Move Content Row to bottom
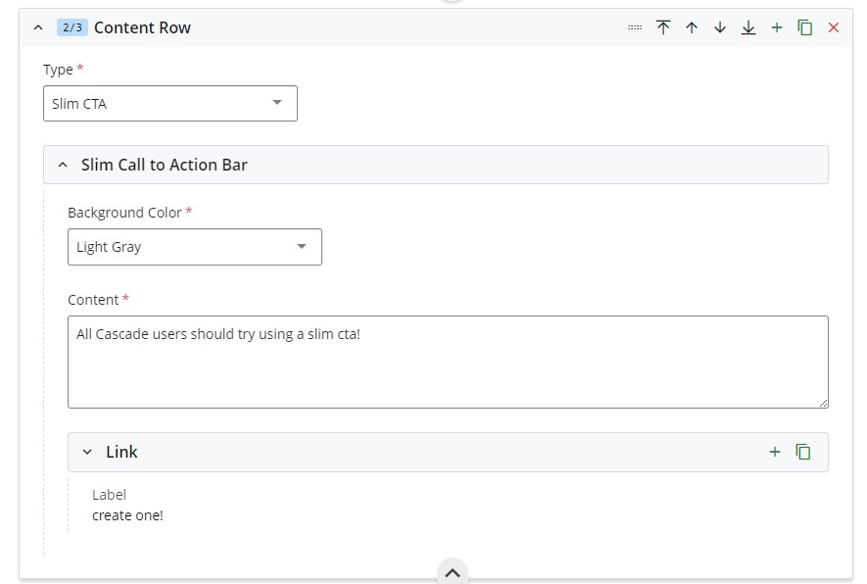The height and width of the screenshot is (584, 867). tap(747, 27)
